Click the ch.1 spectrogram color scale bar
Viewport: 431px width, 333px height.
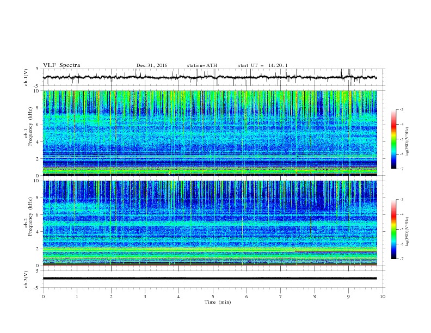tap(393, 139)
